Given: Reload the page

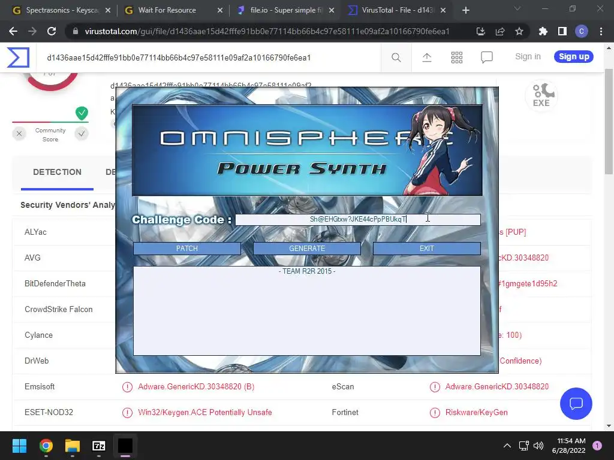Looking at the screenshot, I should (x=52, y=31).
